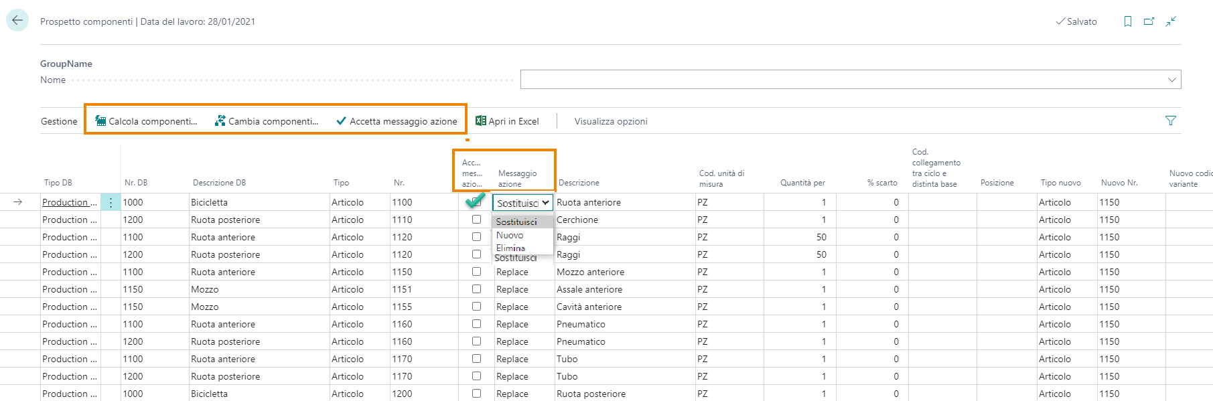The image size is (1213, 401).
Task: Click the bookmark icon
Action: [1128, 21]
